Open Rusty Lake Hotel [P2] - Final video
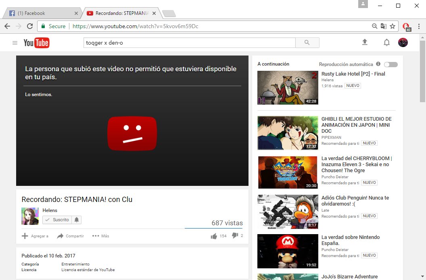 tap(353, 74)
